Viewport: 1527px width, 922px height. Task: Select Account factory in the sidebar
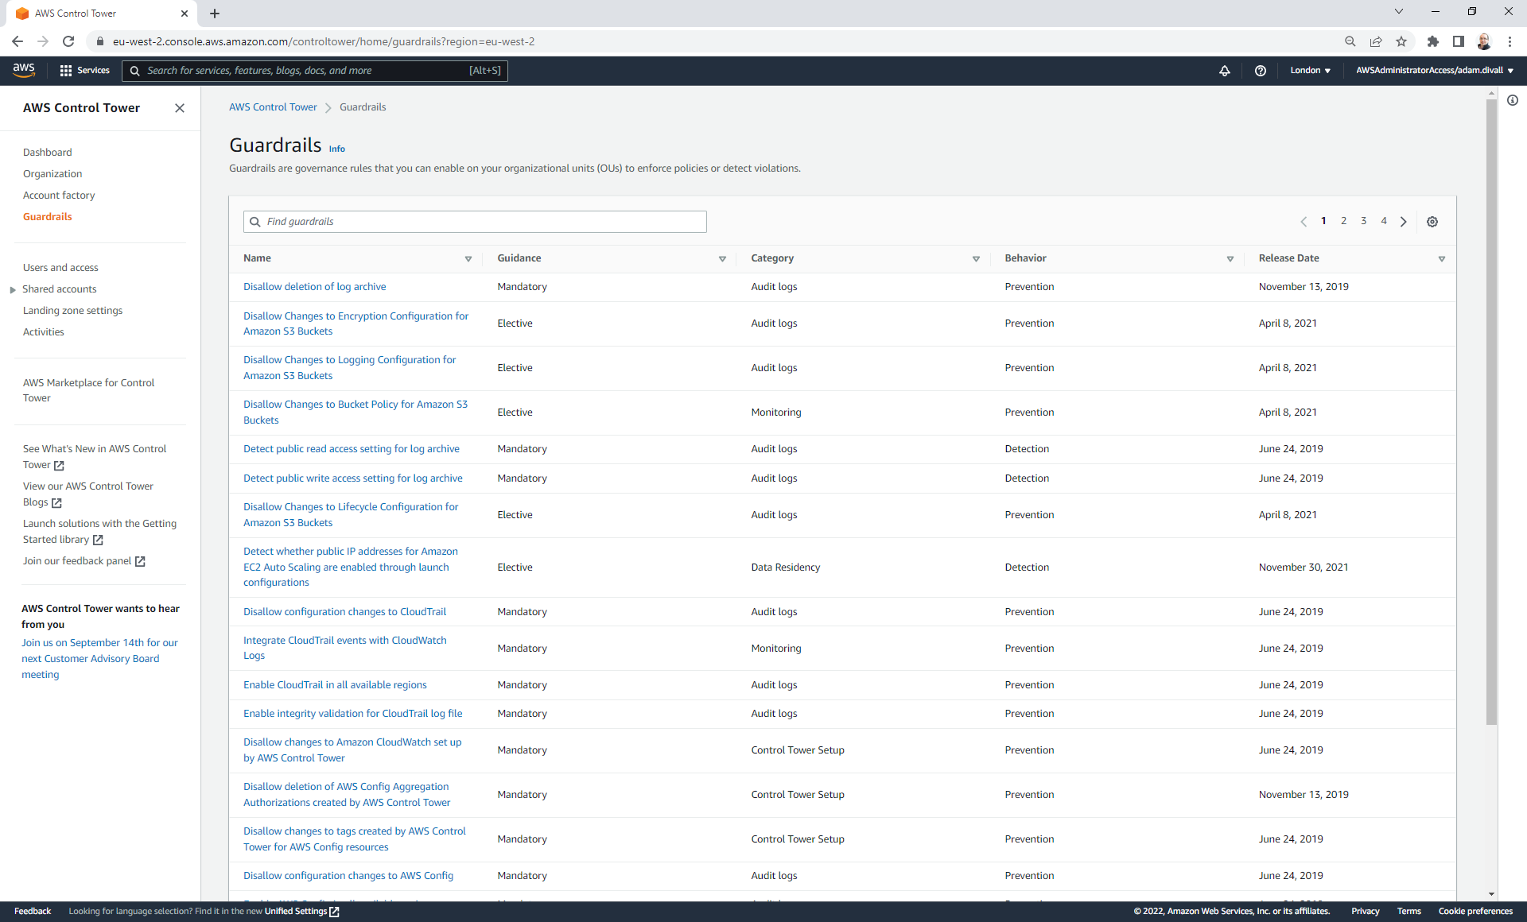(59, 195)
